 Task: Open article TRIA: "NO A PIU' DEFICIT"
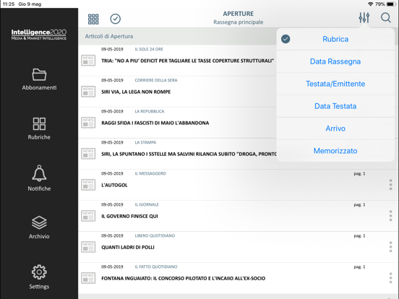click(187, 61)
